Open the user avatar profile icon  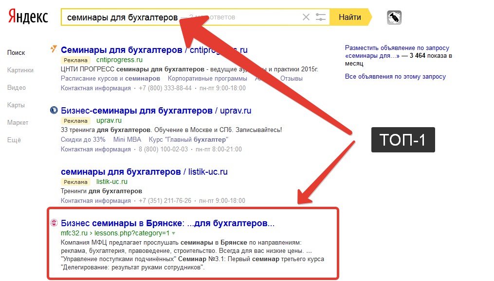[394, 17]
